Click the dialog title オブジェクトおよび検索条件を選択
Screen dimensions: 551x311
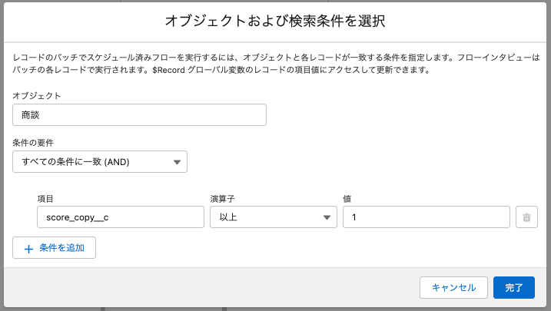coord(275,21)
